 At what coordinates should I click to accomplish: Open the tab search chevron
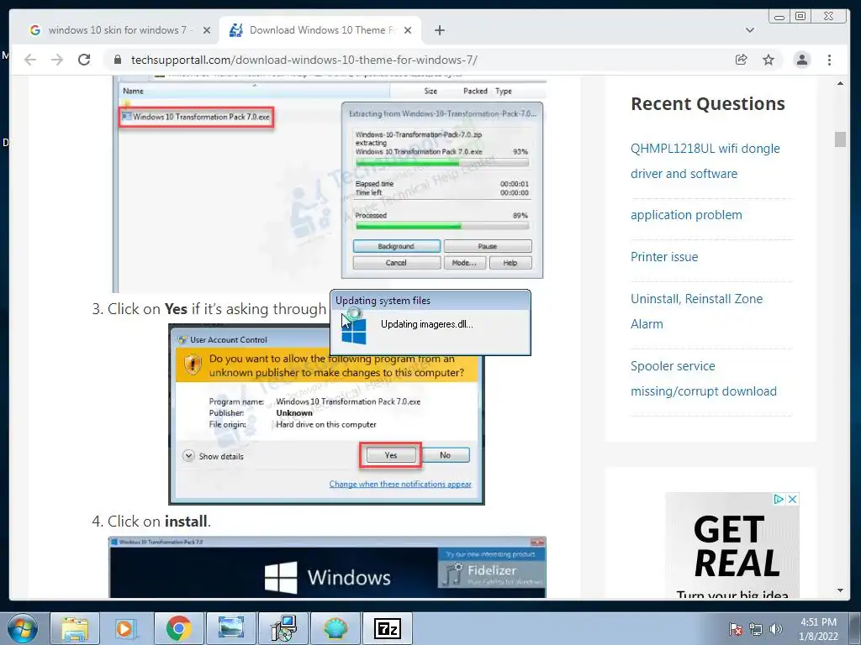749,30
